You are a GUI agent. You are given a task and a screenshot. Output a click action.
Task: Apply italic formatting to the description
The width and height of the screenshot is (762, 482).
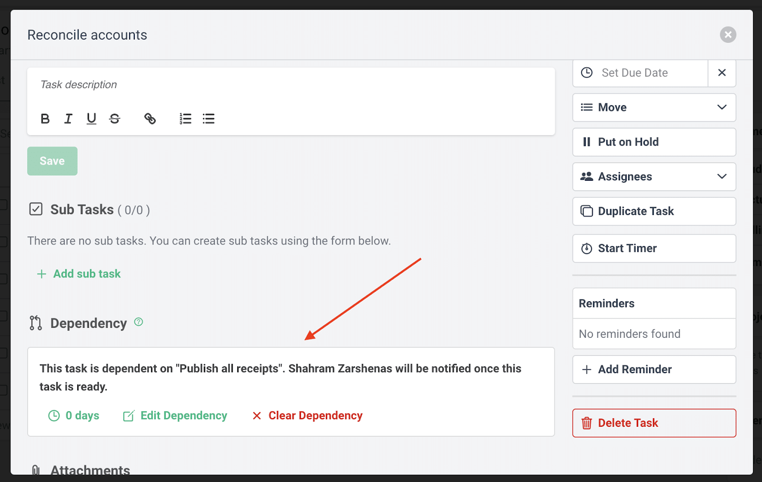68,118
